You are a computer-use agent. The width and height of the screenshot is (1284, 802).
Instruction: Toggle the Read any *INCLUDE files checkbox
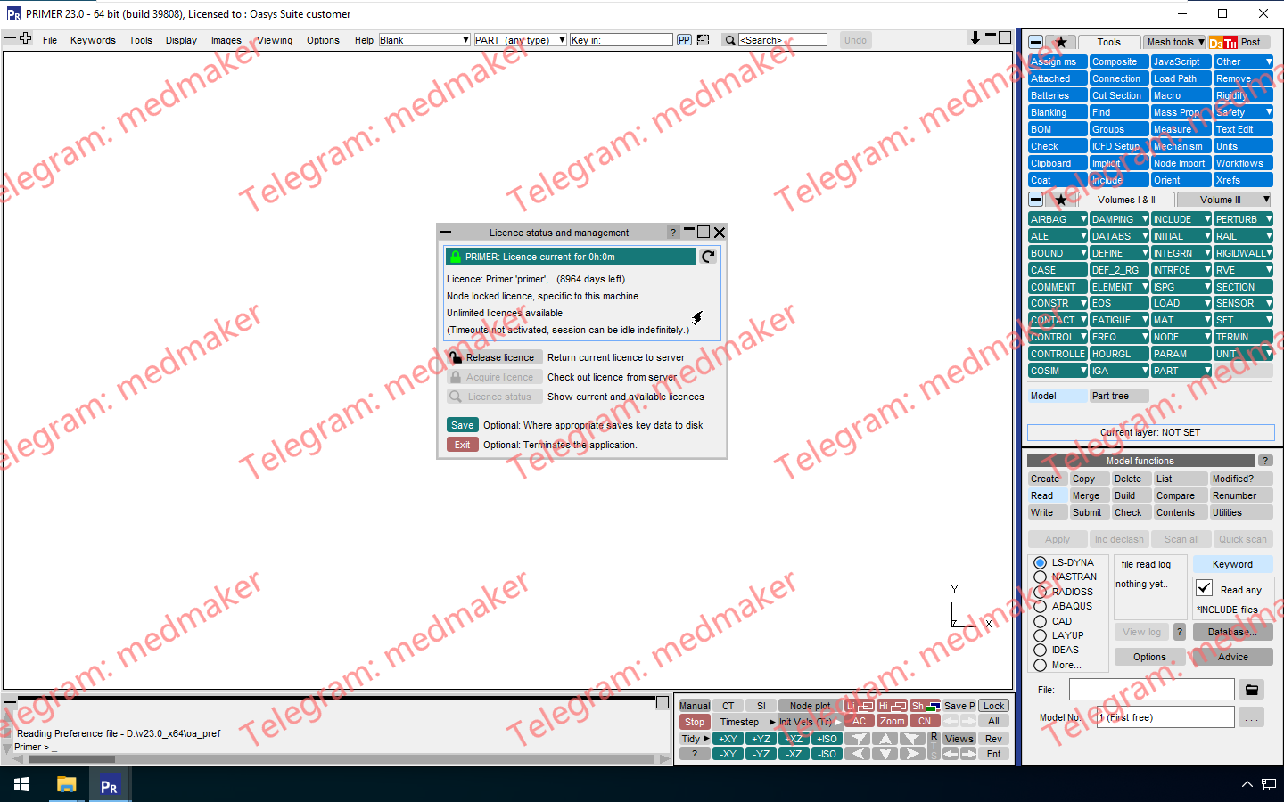click(1204, 588)
